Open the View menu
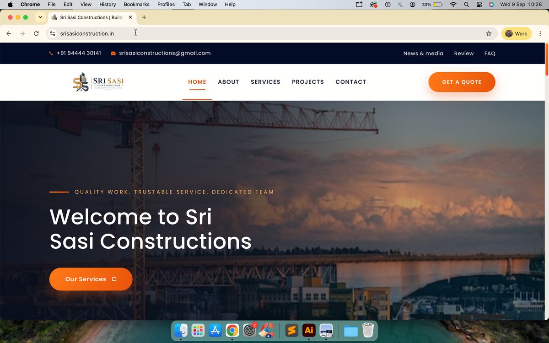This screenshot has width=549, height=343. coord(86,4)
